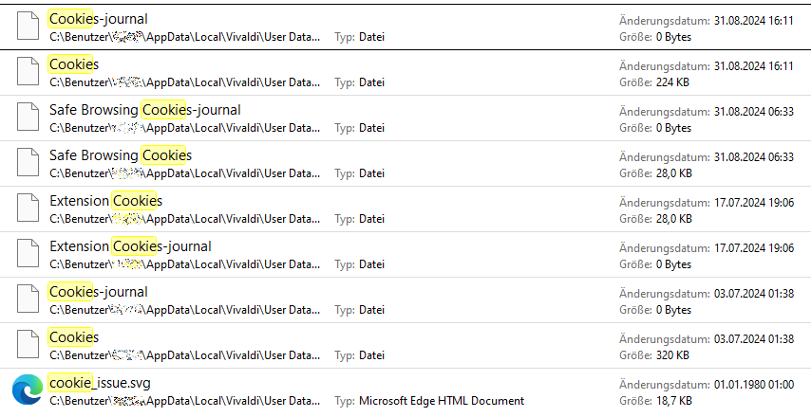Click 'Extension Cookies' name of the 28,0 KB file
The width and height of the screenshot is (811, 417).
(106, 201)
